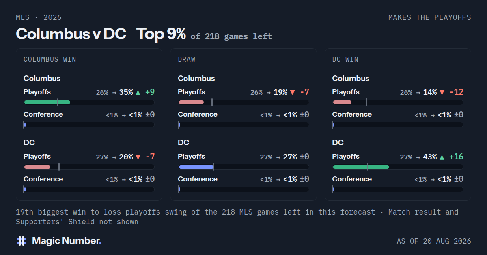Click Columbus red playoffs bar in DC win card
Image resolution: width=487 pixels, height=255 pixels.
[342, 102]
